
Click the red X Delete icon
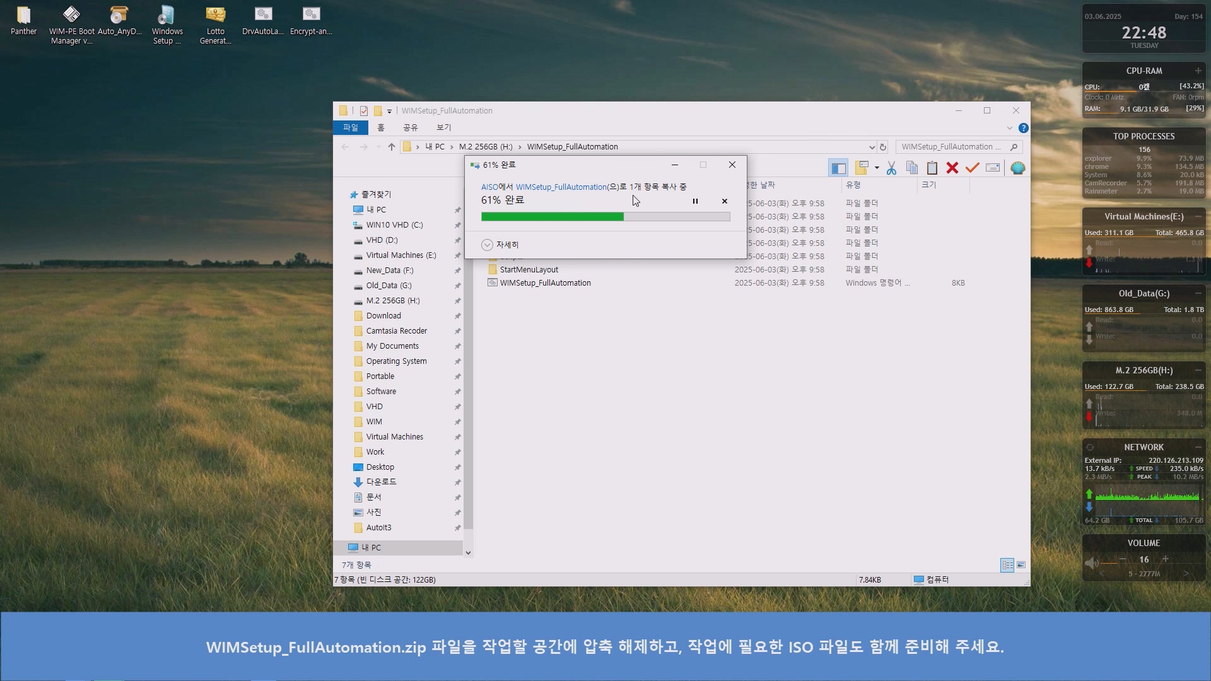952,168
